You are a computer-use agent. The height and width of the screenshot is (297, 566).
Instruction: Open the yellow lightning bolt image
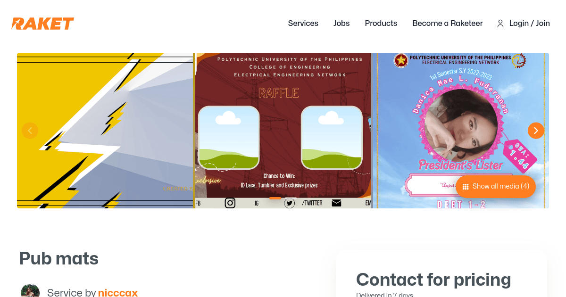pos(105,131)
